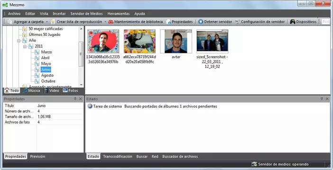Pin the Propiedades panel with the pushpin
Viewport: 333px width, 170px height.
[75, 99]
